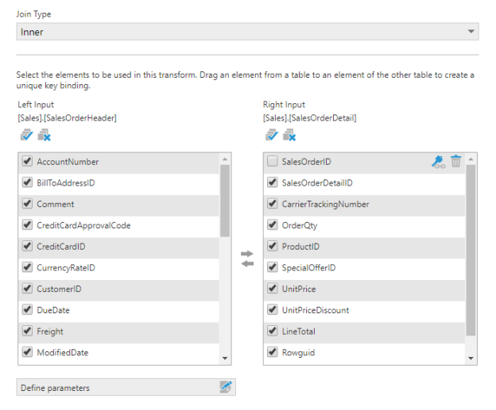Screen dimensions: 496x410
Task: Click the key binding icon on SalesOrderID
Action: [438, 162]
